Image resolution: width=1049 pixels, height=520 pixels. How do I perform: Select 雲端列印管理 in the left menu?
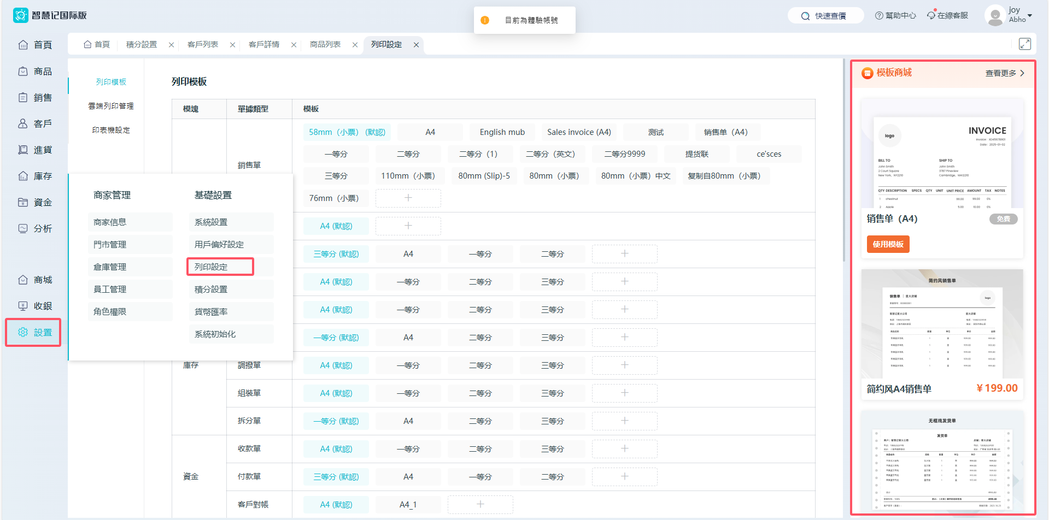pos(111,106)
